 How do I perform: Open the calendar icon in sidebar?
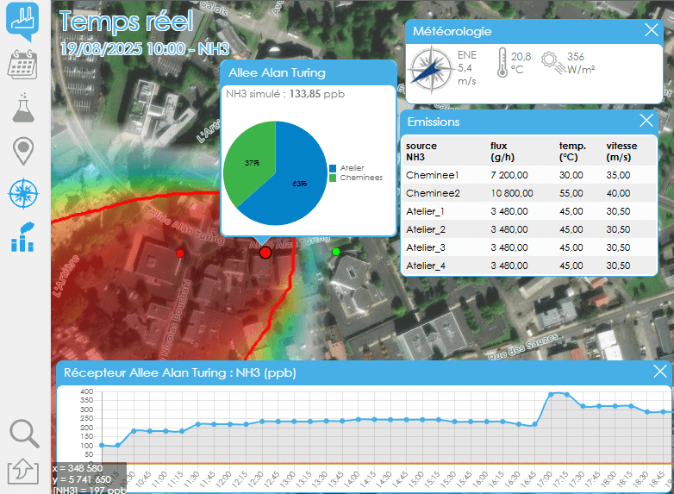[22, 65]
